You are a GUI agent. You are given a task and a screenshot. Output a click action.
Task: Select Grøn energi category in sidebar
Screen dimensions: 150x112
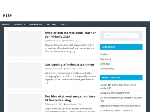(x=105, y=59)
